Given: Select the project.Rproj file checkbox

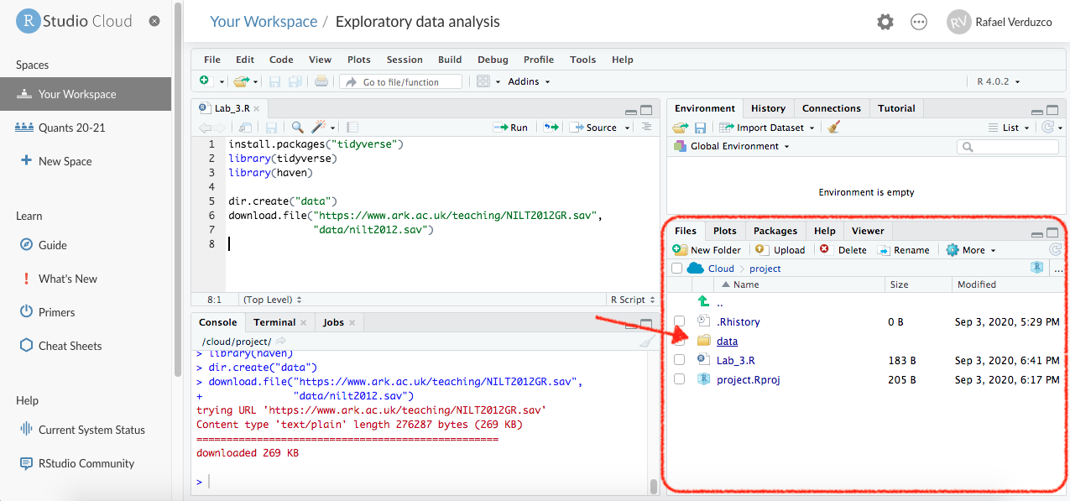Looking at the screenshot, I should [680, 380].
